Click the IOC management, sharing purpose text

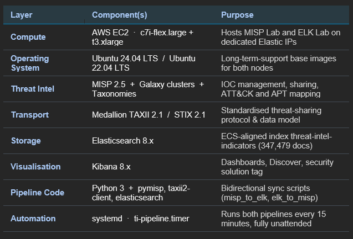pyautogui.click(x=271, y=89)
